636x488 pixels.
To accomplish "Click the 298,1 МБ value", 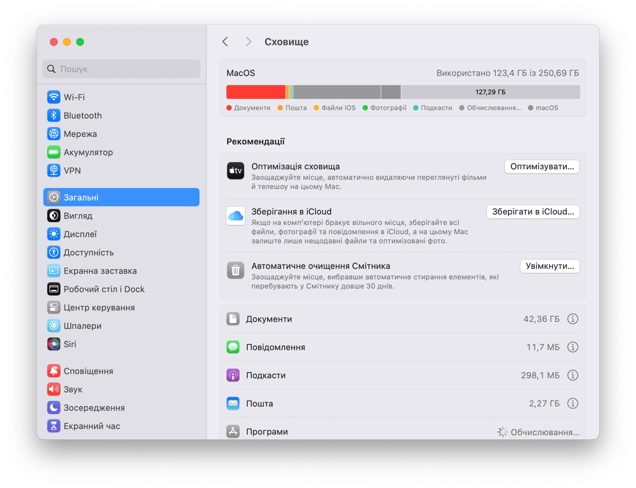I will click(x=540, y=375).
